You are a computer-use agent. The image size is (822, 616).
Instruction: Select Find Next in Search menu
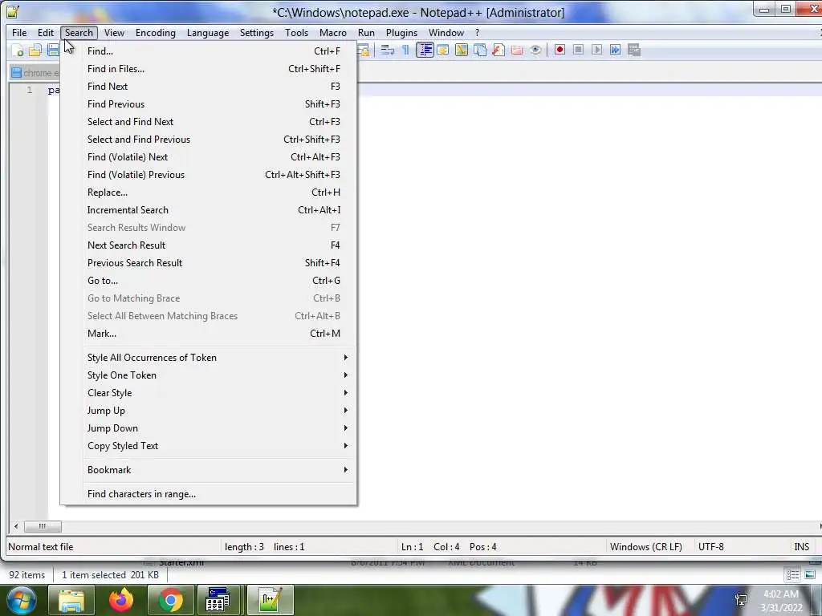(209, 87)
